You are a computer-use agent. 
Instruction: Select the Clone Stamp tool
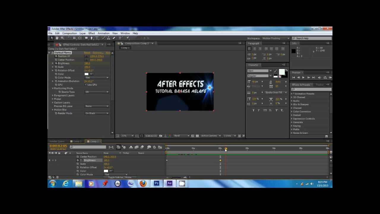pos(109,38)
